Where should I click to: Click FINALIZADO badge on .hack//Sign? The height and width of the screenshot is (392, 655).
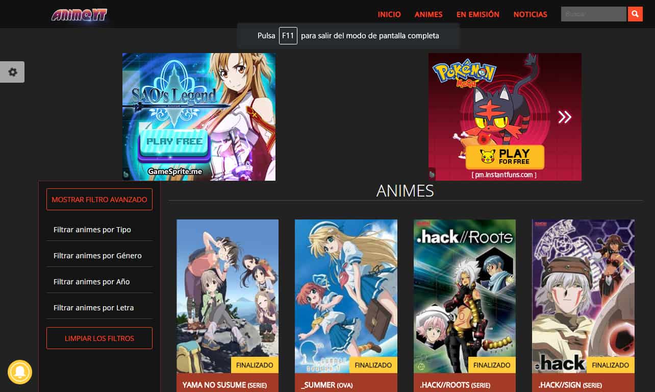(x=611, y=365)
